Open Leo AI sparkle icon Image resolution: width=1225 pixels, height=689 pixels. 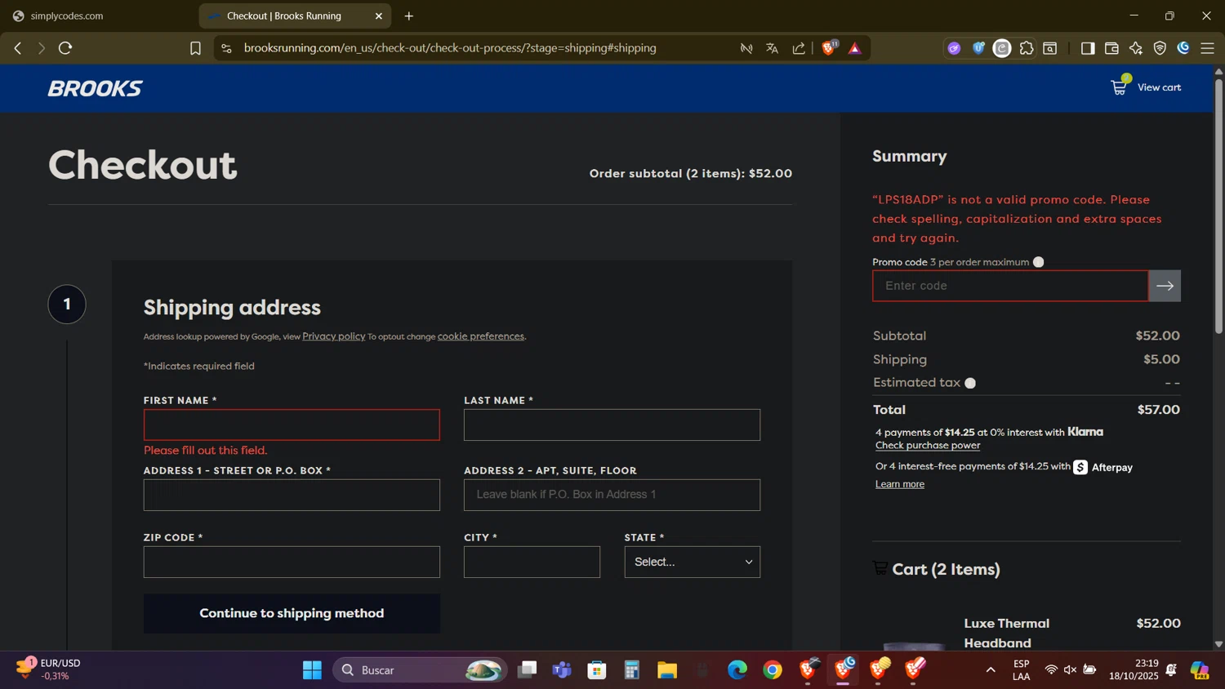pyautogui.click(x=1136, y=48)
